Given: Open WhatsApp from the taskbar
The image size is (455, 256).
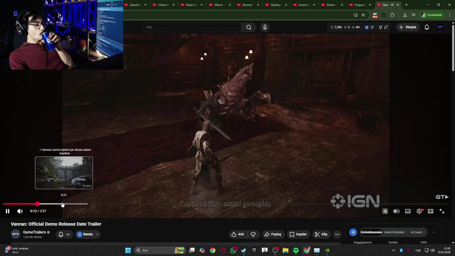Looking at the screenshot, I should 233,250.
